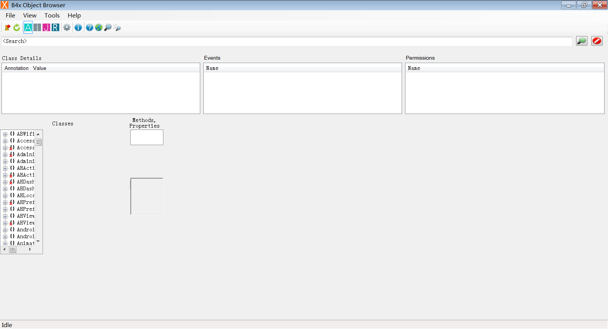Minimize the B4x Object Browser window
The height and width of the screenshot is (329, 608).
568,5
